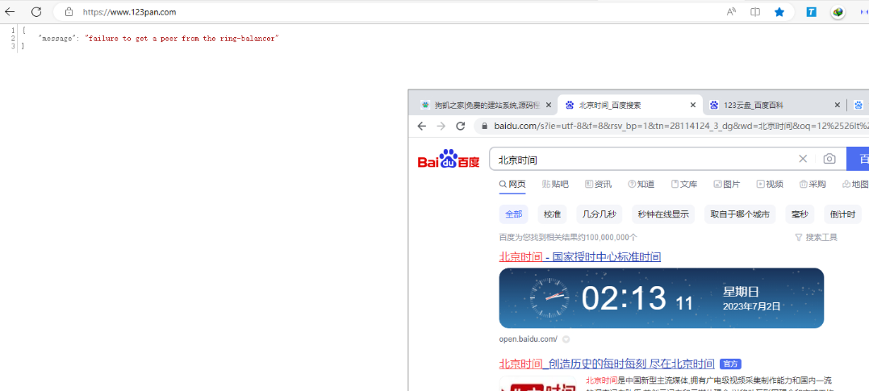Close the 123云盘_百度百科 tab
Viewport: 869px width, 391px height.
(838, 105)
